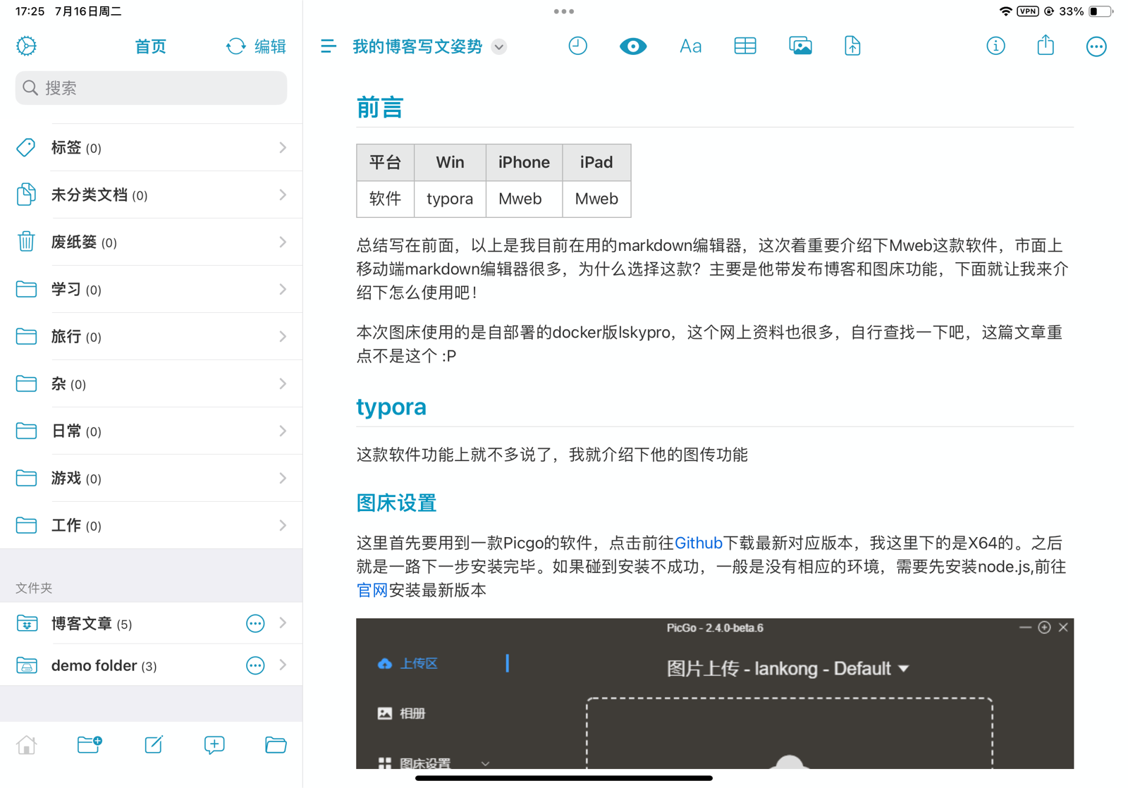Tap the iPhone header cell in table
The height and width of the screenshot is (788, 1128).
pos(524,162)
